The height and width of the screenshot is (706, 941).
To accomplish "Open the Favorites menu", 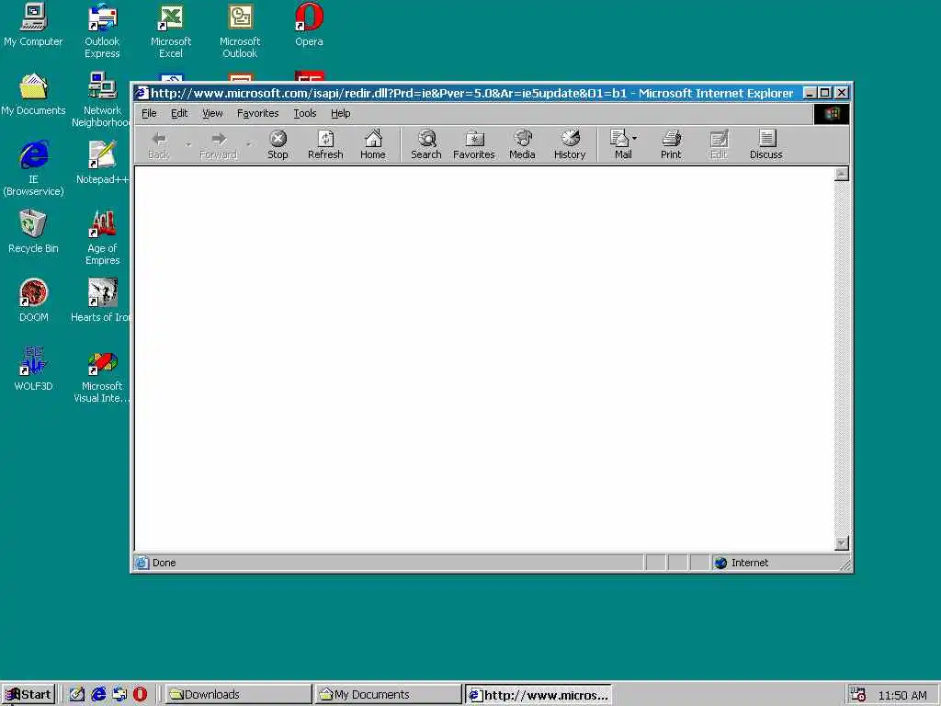I will pyautogui.click(x=257, y=113).
